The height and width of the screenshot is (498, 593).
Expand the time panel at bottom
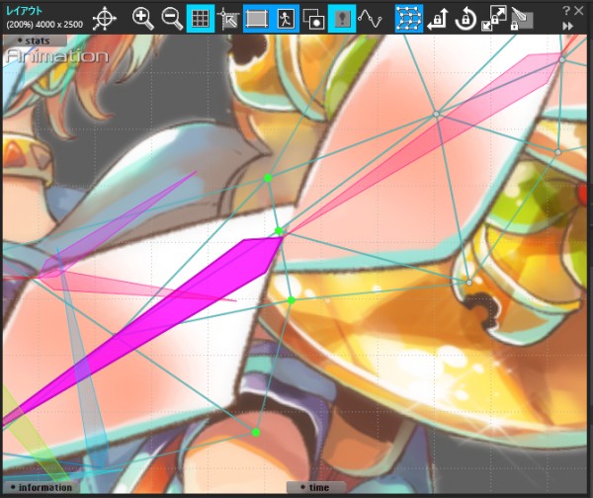[x=316, y=487]
